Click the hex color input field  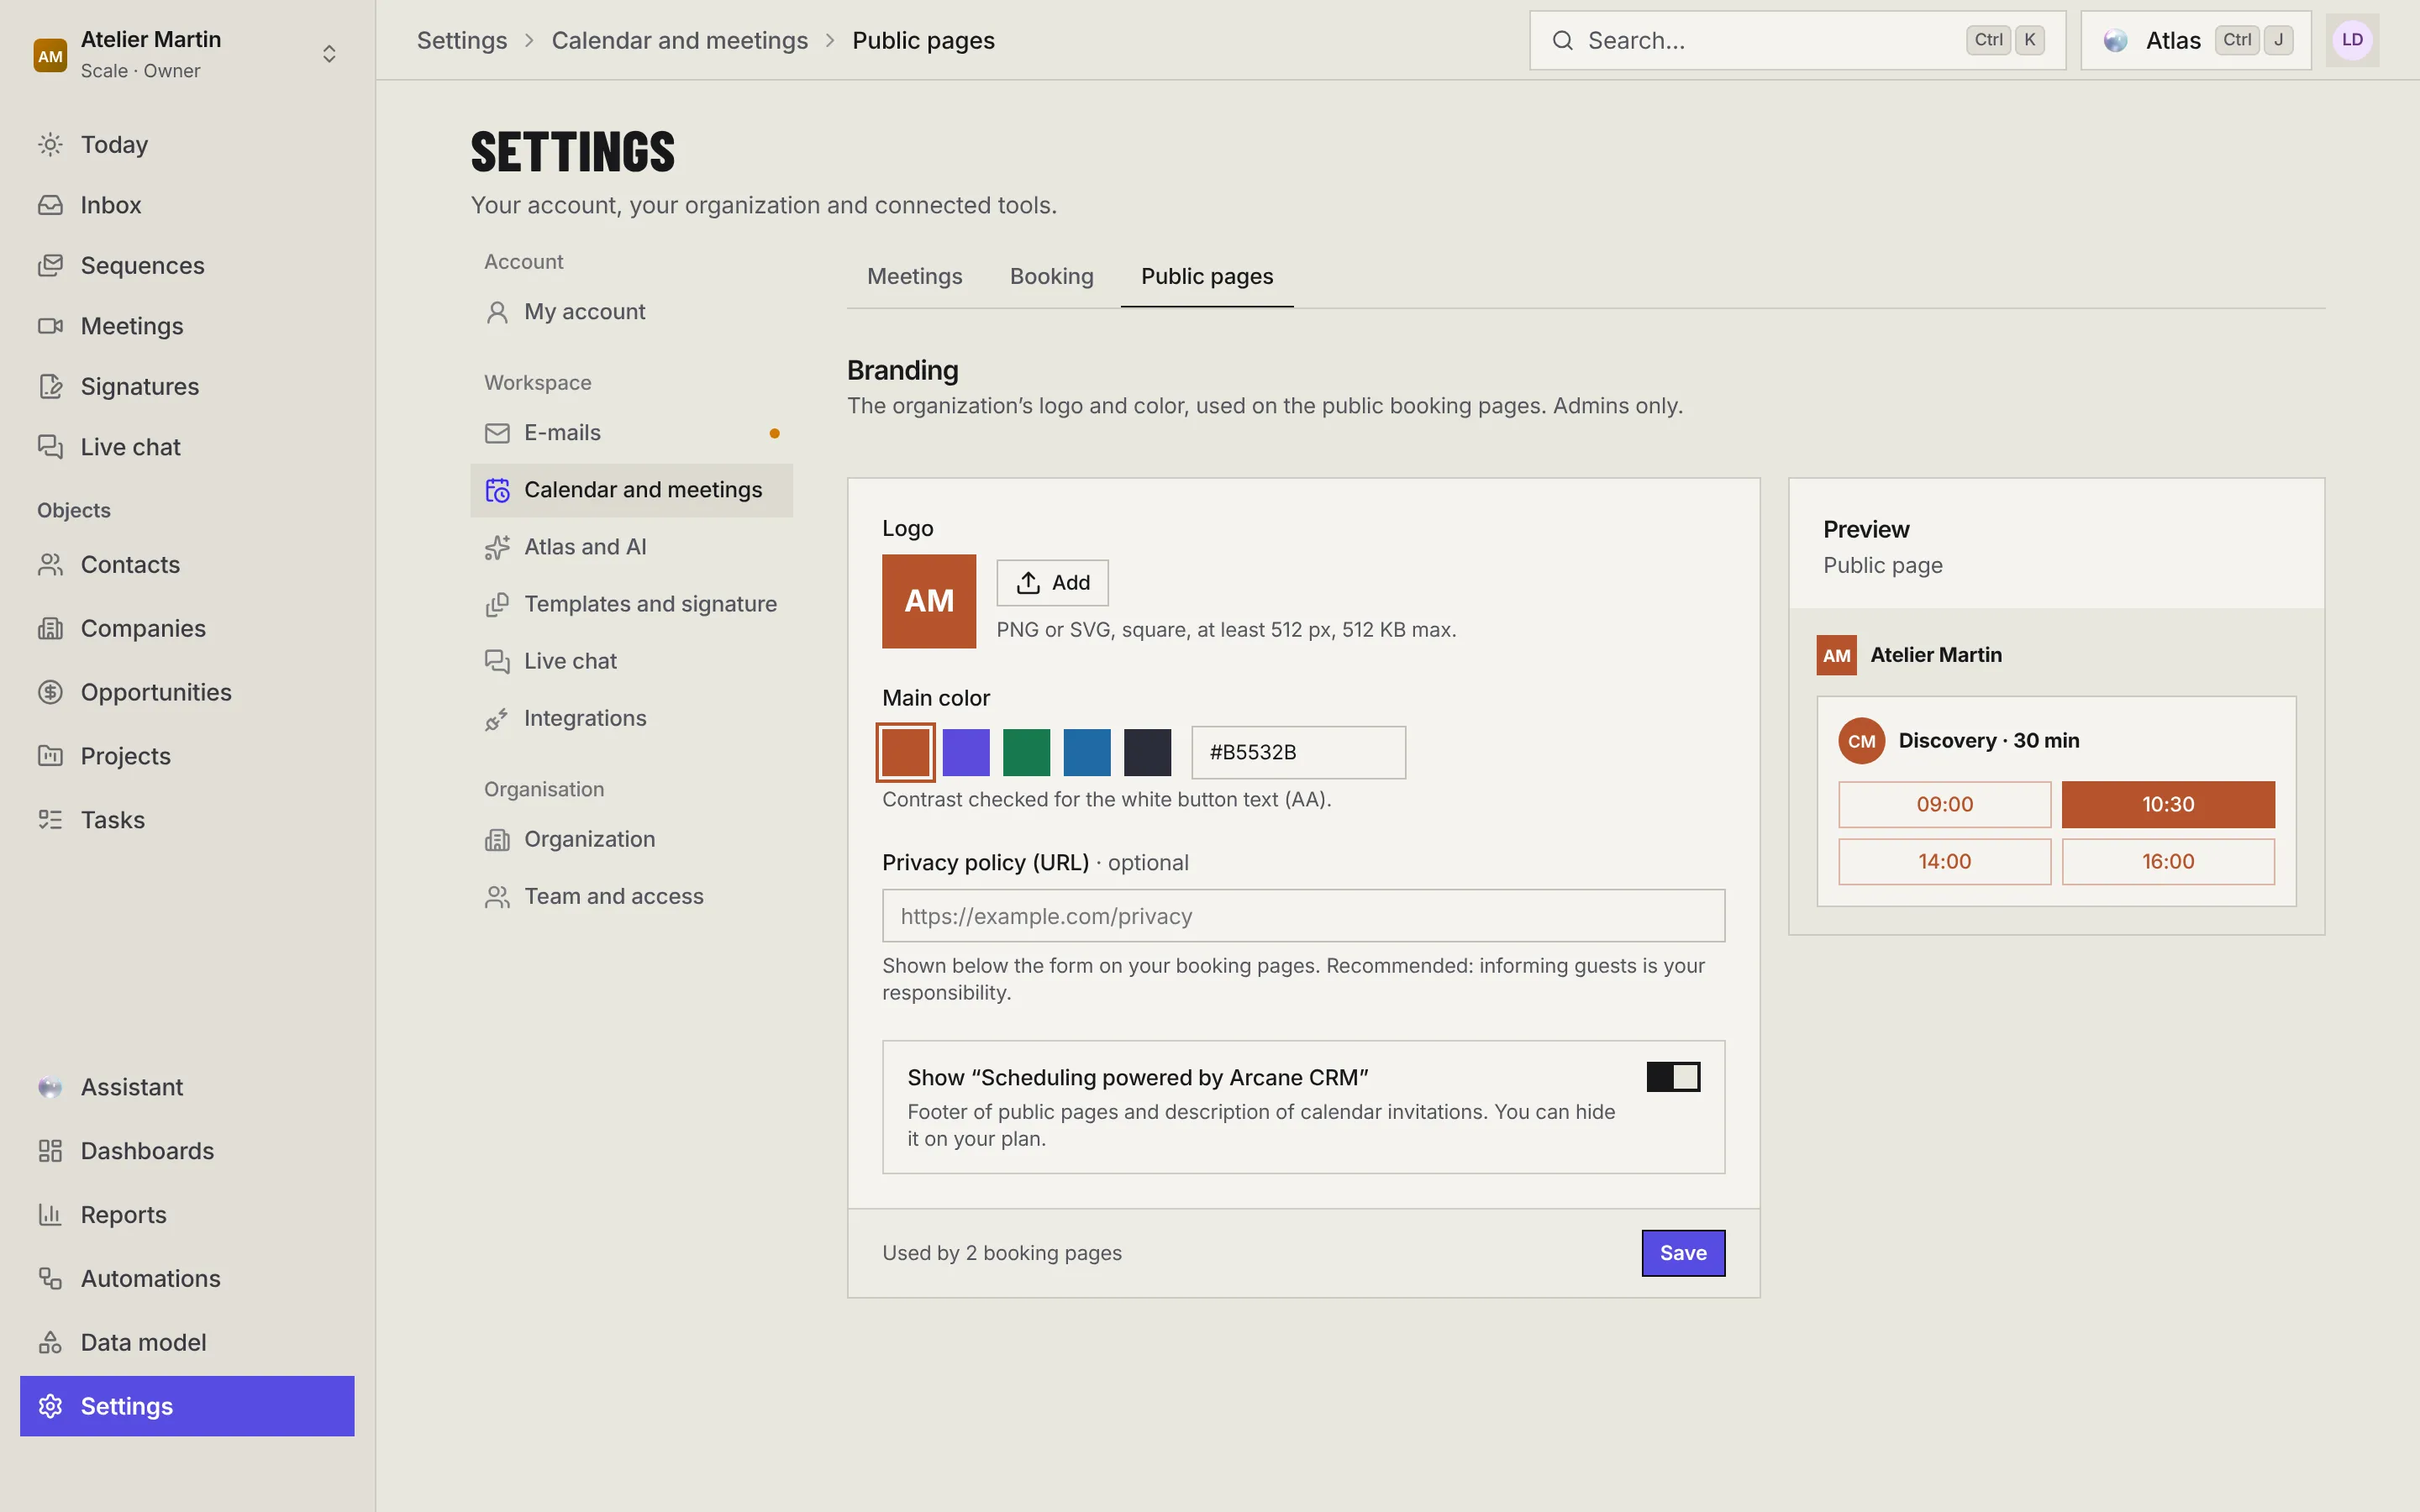(1298, 753)
